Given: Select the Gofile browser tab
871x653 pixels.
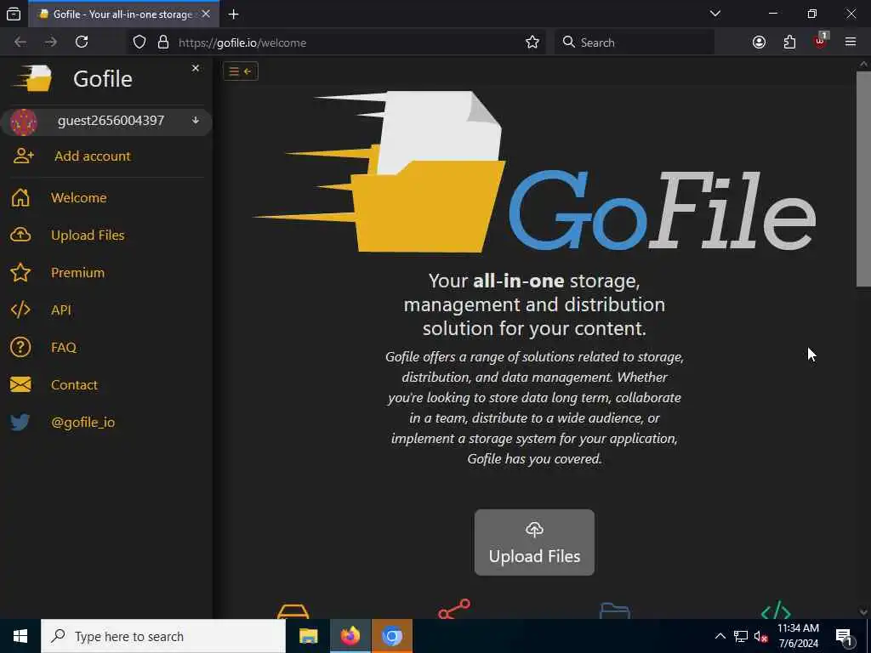Looking at the screenshot, I should pos(123,14).
